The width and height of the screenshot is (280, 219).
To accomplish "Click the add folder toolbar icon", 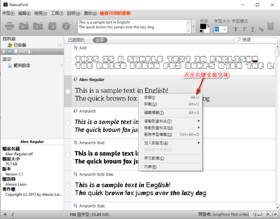I will tap(24, 26).
